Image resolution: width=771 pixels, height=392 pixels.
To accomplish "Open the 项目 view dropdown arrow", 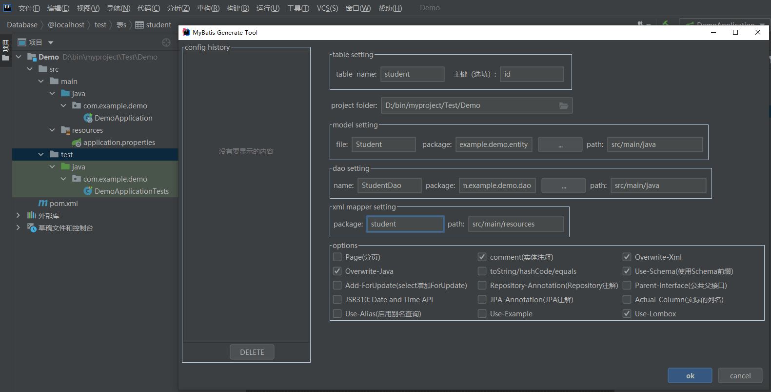I will tap(51, 42).
